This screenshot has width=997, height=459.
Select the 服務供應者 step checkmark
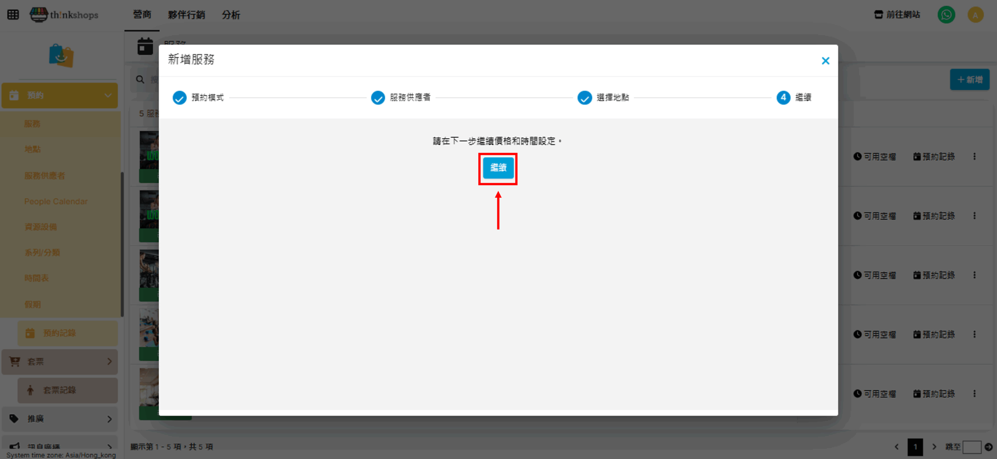378,97
